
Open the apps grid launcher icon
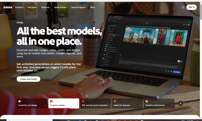(x=183, y=7)
